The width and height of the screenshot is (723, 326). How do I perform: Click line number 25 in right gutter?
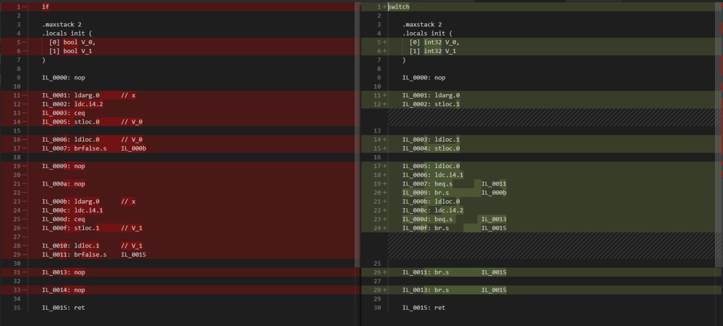pyautogui.click(x=377, y=263)
